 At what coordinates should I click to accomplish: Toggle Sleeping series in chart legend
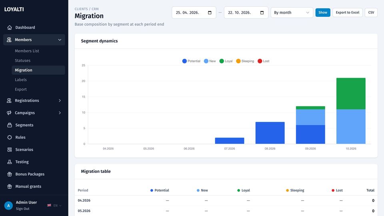(245, 61)
